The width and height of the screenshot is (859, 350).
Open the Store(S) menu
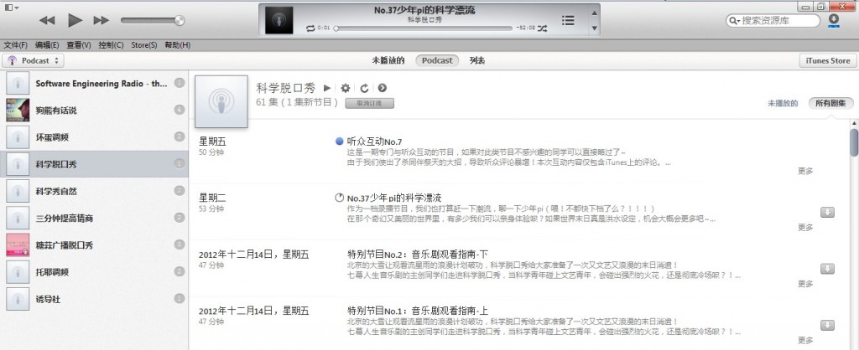[144, 45]
